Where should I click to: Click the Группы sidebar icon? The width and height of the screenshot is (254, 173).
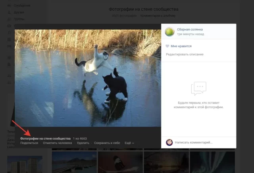(9, 19)
